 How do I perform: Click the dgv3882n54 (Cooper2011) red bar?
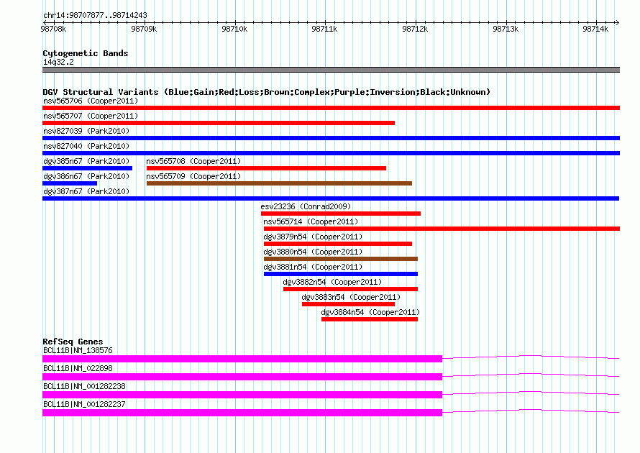click(351, 289)
